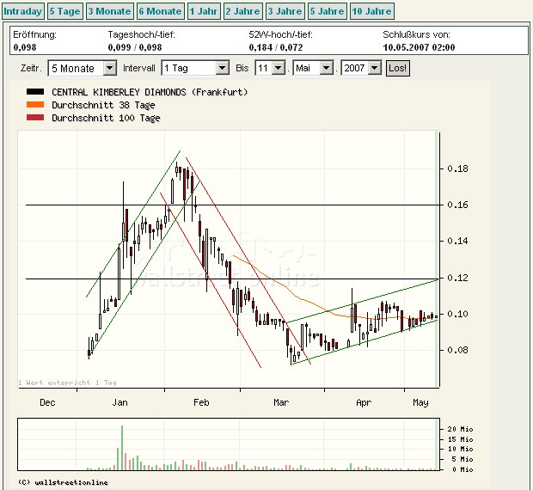
Task: Click the orange Durchschnitt 38 Tage swatch
Action: click(x=35, y=105)
